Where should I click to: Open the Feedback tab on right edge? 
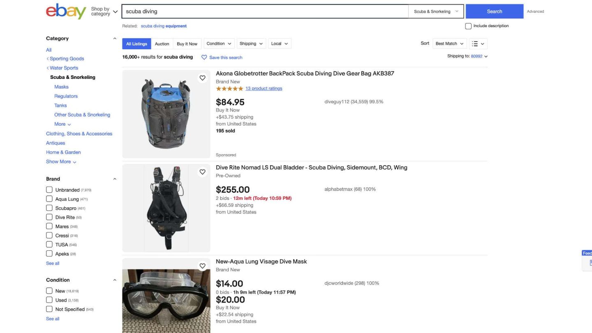click(587, 253)
